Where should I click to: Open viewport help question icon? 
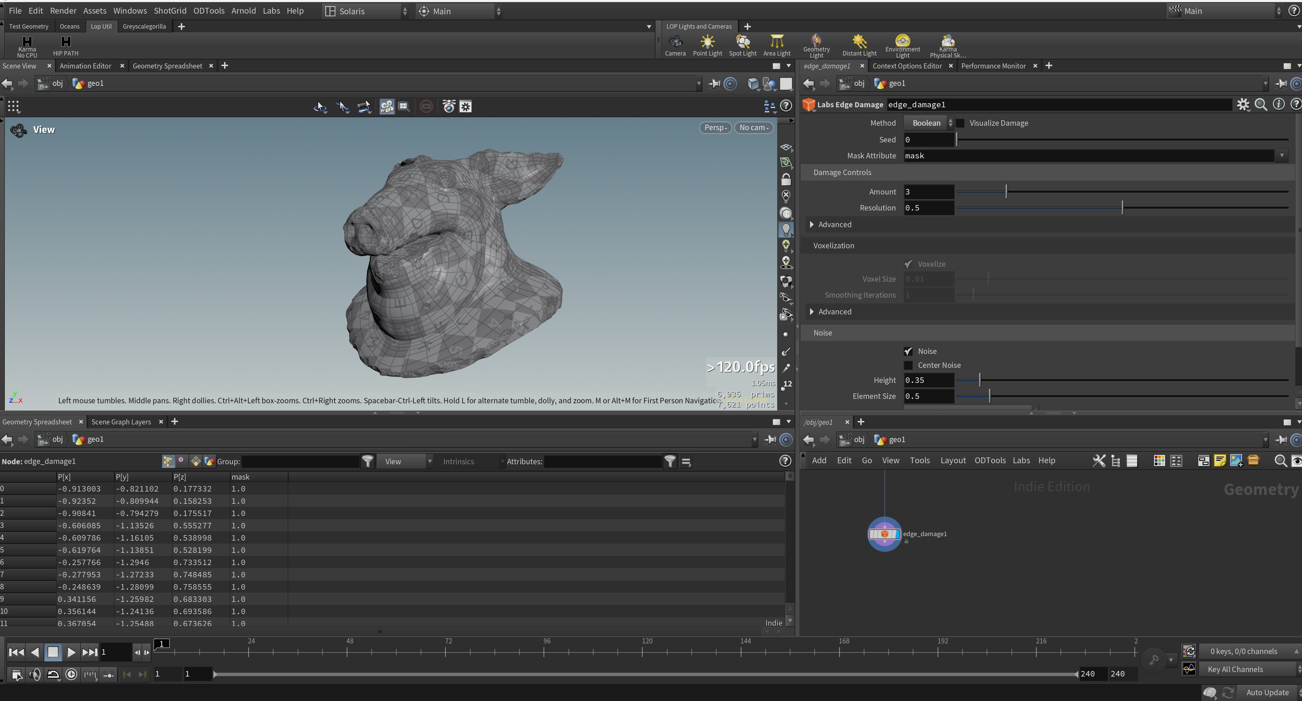pos(785,106)
